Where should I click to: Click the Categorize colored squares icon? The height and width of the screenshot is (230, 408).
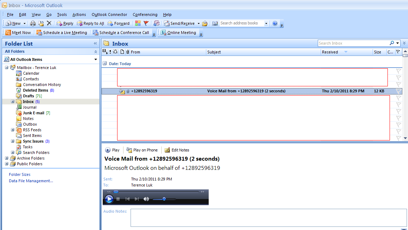click(x=138, y=23)
